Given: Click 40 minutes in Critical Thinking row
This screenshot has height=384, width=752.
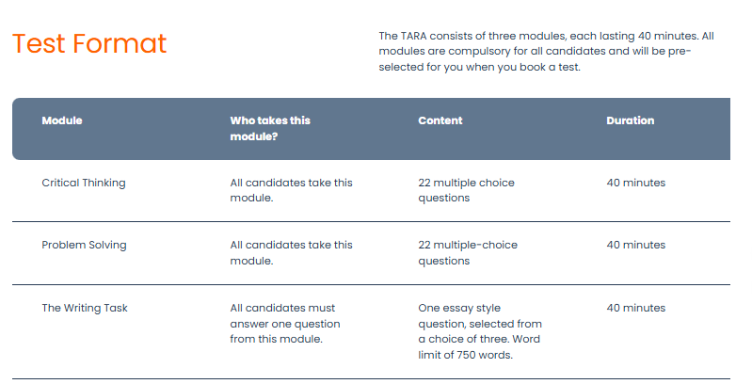Looking at the screenshot, I should 635,183.
